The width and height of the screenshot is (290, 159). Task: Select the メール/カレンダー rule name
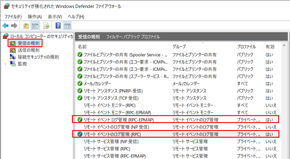pyautogui.click(x=97, y=84)
